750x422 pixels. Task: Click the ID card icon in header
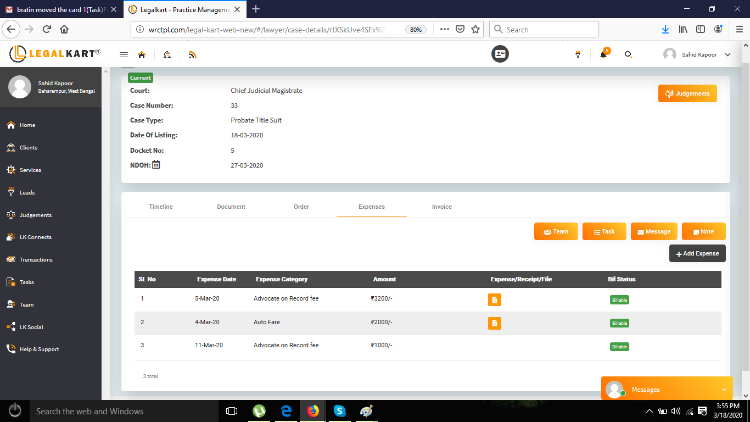(500, 54)
